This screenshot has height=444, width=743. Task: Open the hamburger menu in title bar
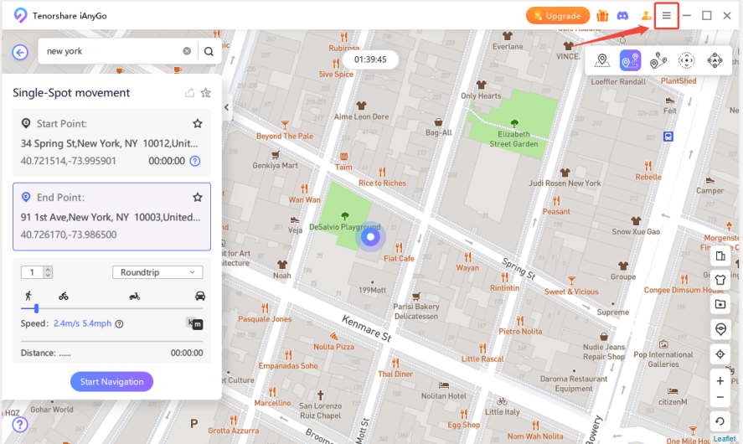666,16
